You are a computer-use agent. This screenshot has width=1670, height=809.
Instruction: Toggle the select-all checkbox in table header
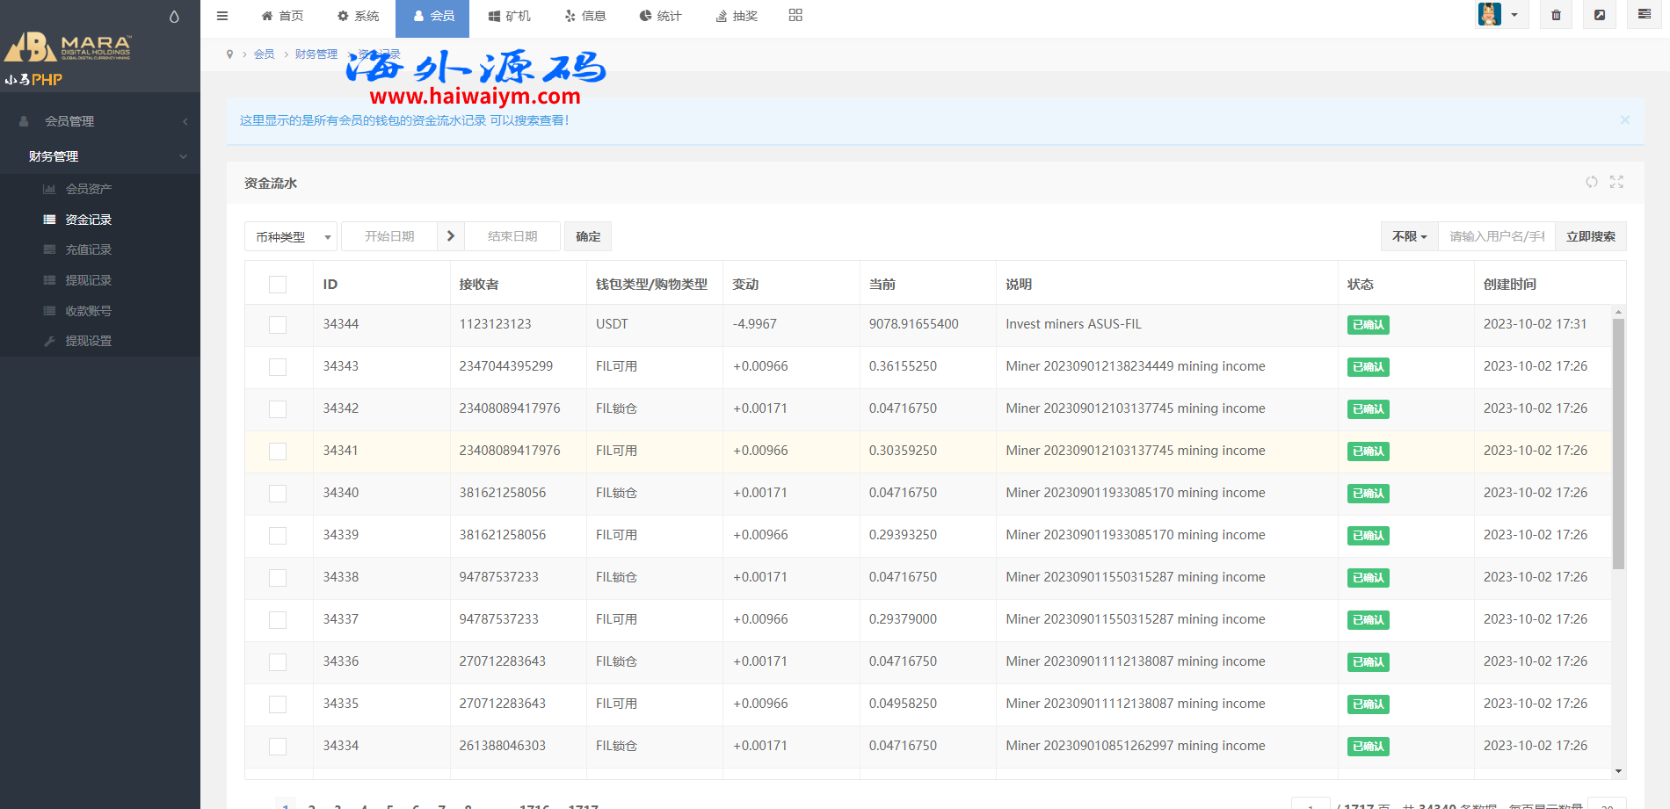(x=278, y=285)
